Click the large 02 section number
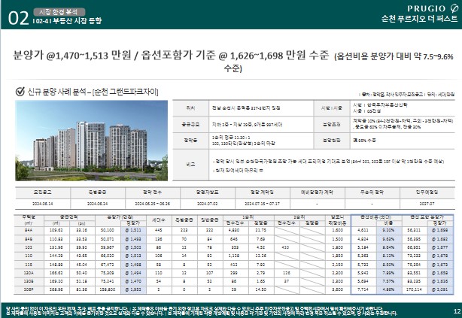462x318 pixels. [x=18, y=18]
